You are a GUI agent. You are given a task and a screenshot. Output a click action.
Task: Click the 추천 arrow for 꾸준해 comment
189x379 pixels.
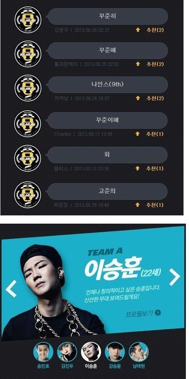[x=138, y=64]
